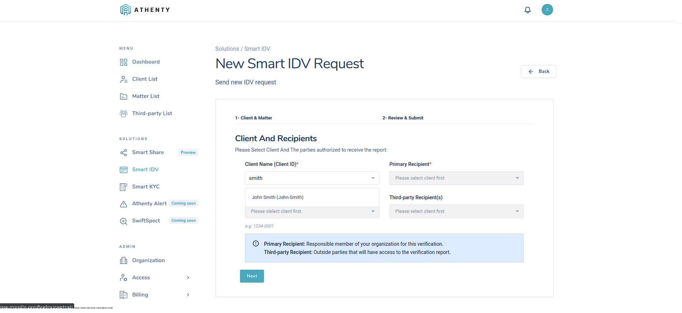Viewport: 682px width, 313px height.
Task: Expand the Billing submenu chevron
Action: (x=188, y=295)
